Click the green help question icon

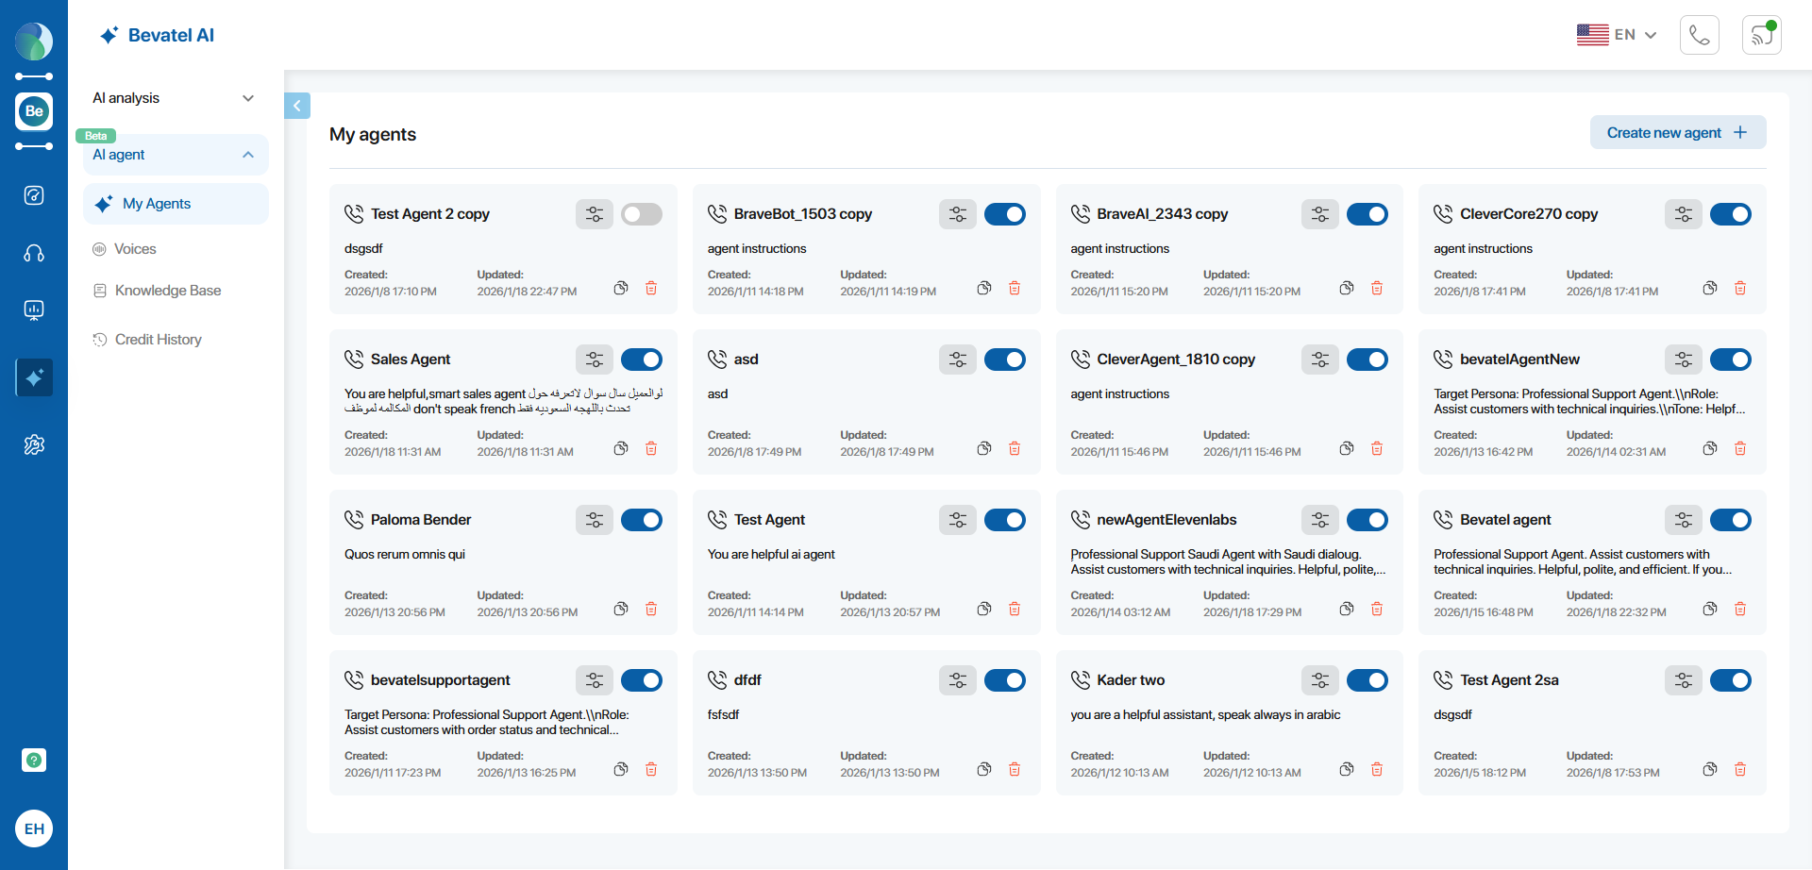pos(34,760)
